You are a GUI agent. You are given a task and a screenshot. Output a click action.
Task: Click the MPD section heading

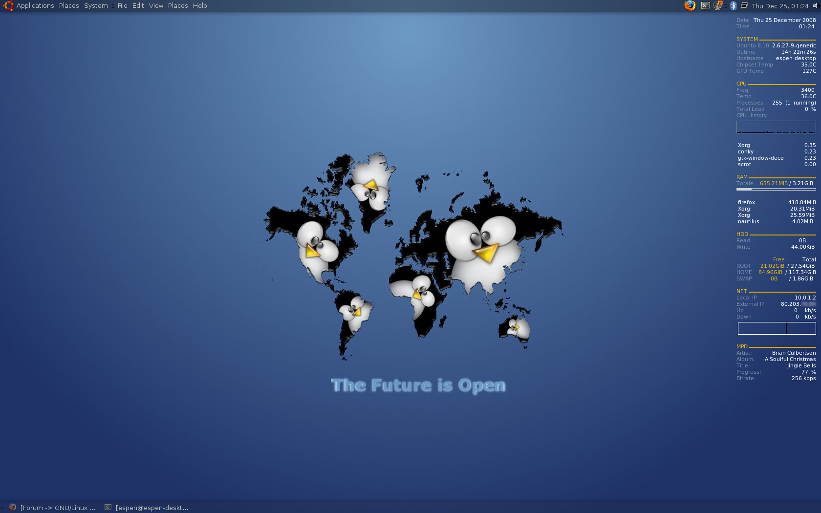742,346
